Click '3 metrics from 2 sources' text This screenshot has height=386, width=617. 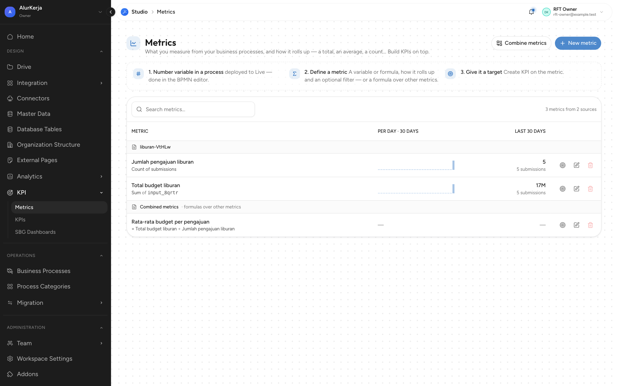pyautogui.click(x=571, y=109)
